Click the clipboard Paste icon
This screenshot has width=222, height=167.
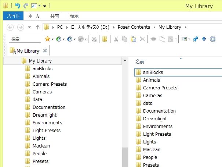tap(133, 39)
